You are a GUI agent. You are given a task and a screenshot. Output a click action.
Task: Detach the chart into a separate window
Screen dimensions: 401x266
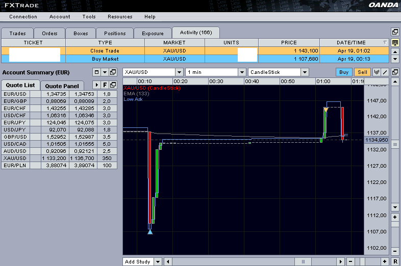coord(395,72)
